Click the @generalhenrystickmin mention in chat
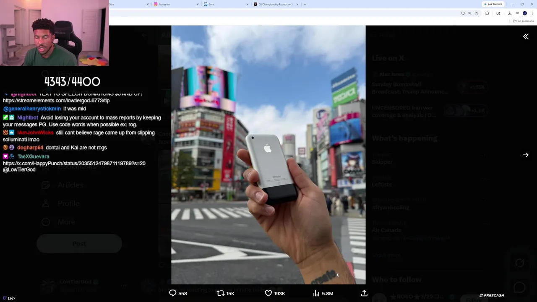This screenshot has width=537, height=302. 32,109
